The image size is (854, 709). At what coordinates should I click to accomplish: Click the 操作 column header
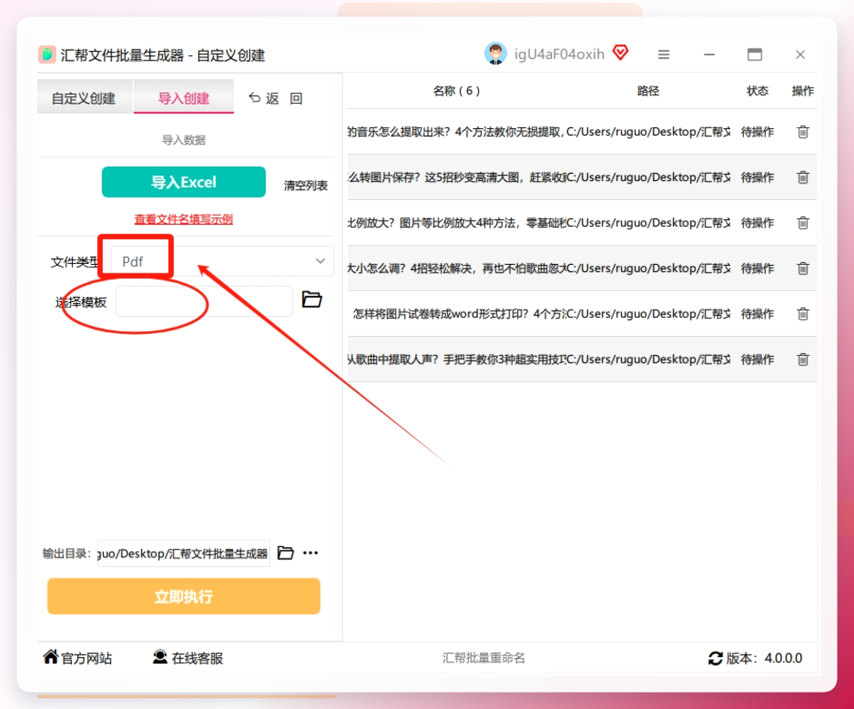tap(803, 91)
